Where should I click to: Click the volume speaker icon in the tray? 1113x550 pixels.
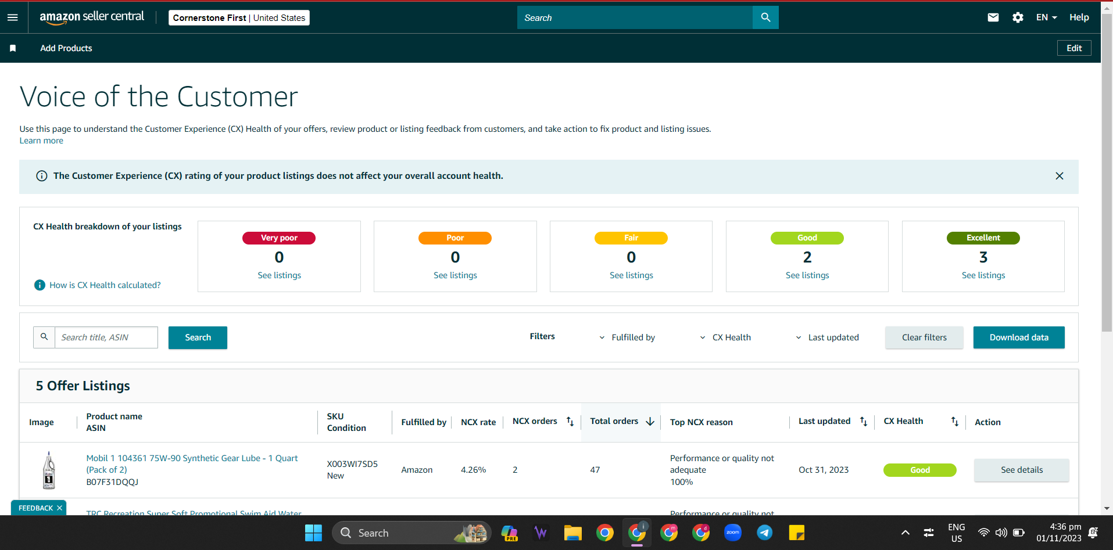(x=1001, y=533)
